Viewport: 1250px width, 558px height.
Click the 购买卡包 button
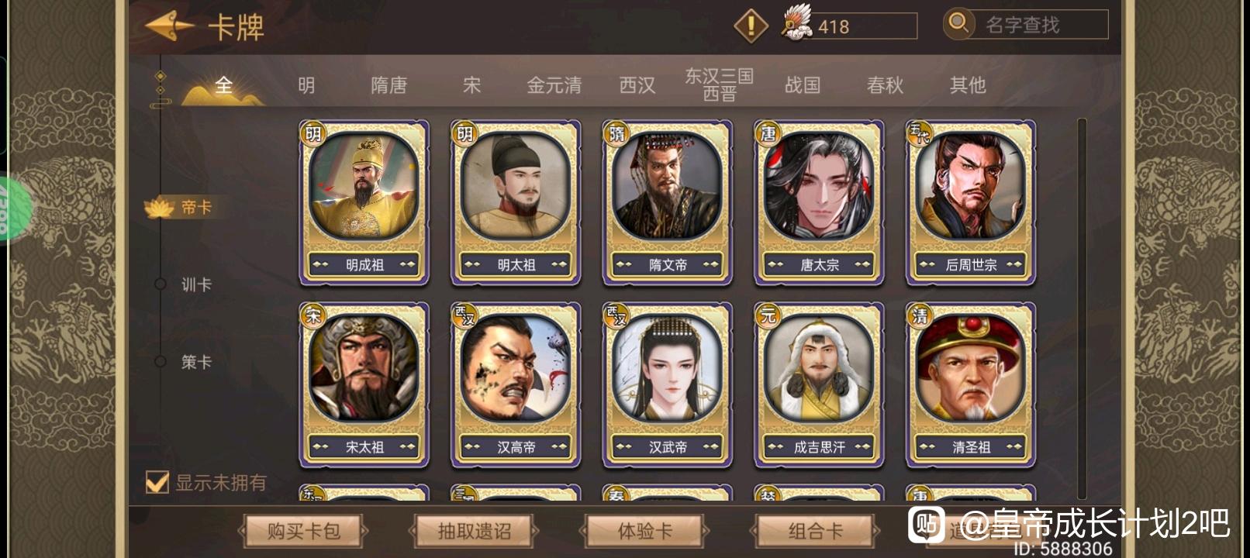(304, 531)
